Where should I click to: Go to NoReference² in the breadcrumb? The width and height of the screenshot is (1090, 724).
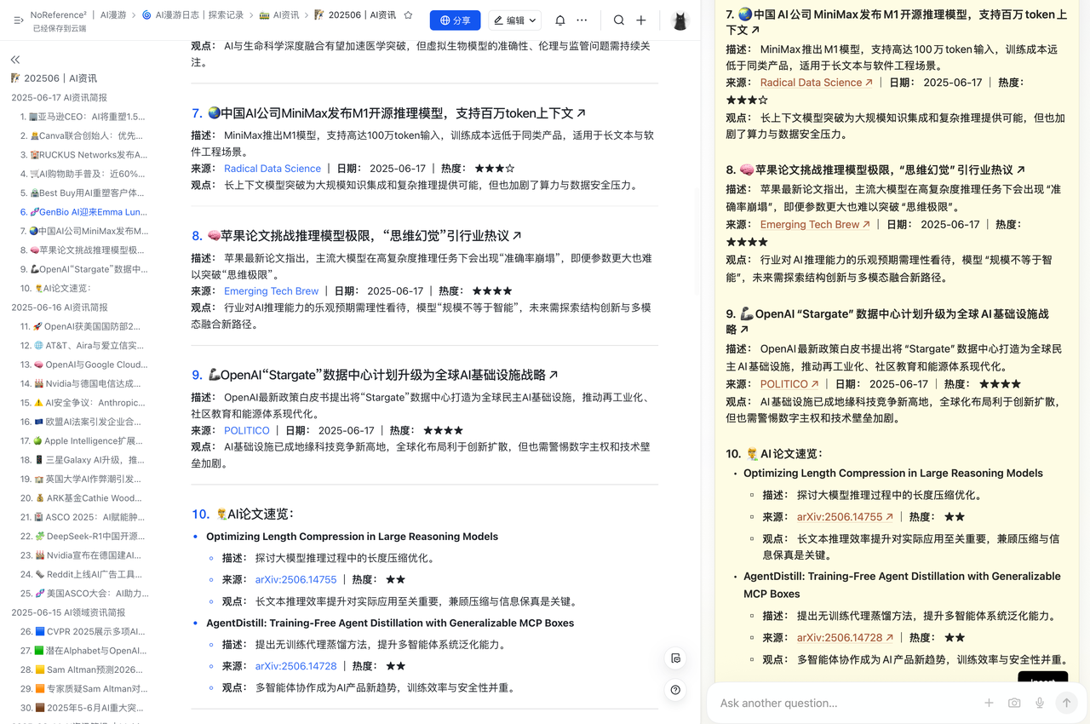coord(58,15)
